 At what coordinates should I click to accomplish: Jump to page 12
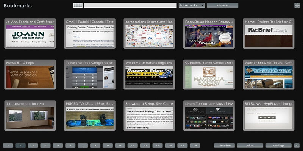pyautogui.click(x=145, y=146)
